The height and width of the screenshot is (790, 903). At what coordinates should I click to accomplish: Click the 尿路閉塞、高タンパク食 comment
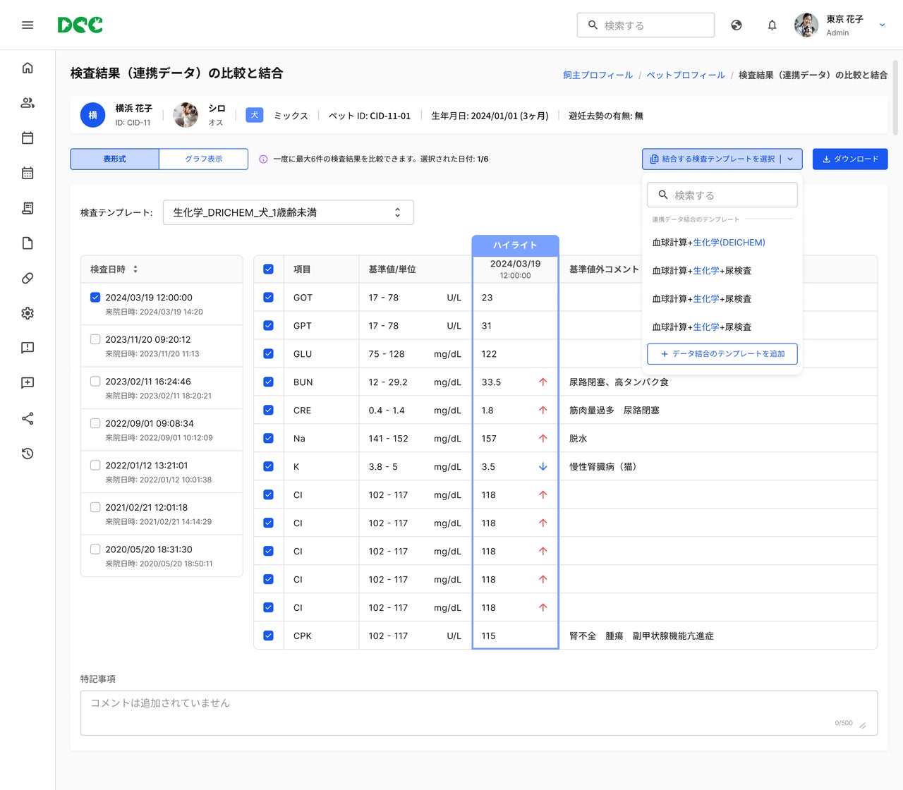tap(619, 382)
